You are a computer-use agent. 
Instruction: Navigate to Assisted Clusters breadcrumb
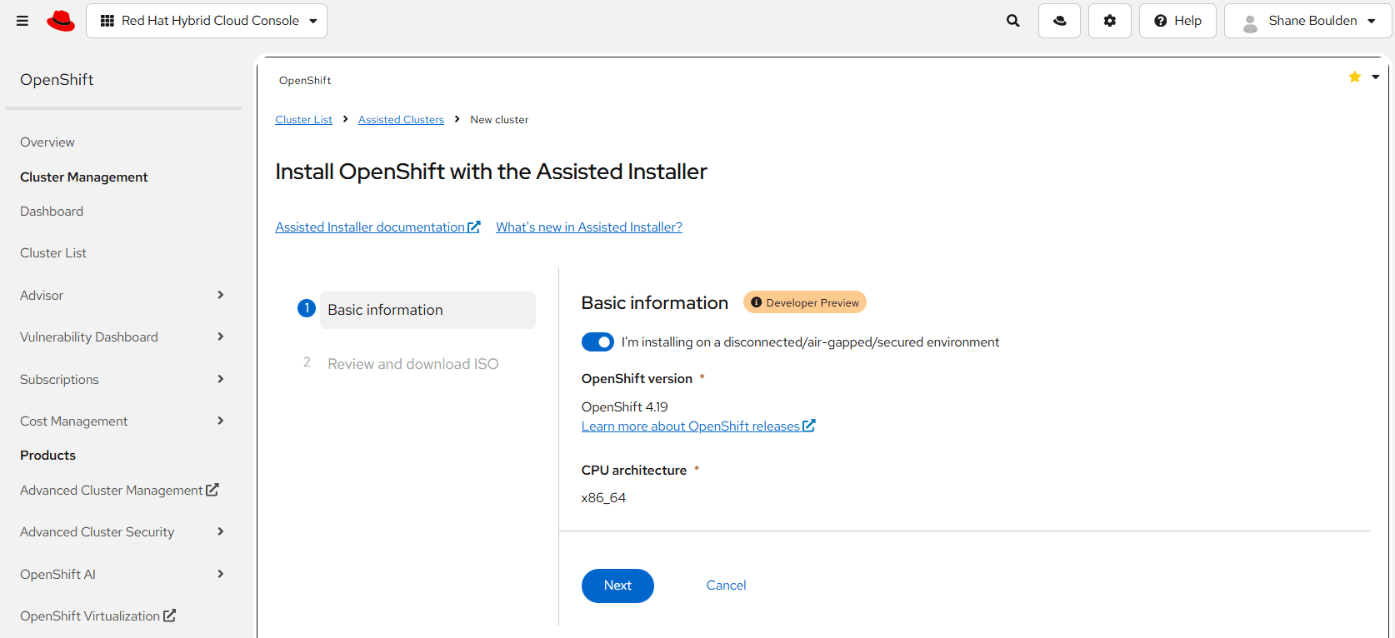tap(401, 120)
